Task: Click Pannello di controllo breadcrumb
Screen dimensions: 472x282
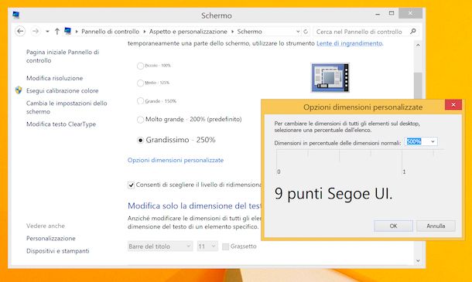Action: pos(110,31)
